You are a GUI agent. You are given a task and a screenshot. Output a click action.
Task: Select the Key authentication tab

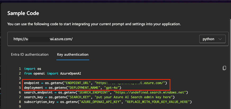(73, 54)
